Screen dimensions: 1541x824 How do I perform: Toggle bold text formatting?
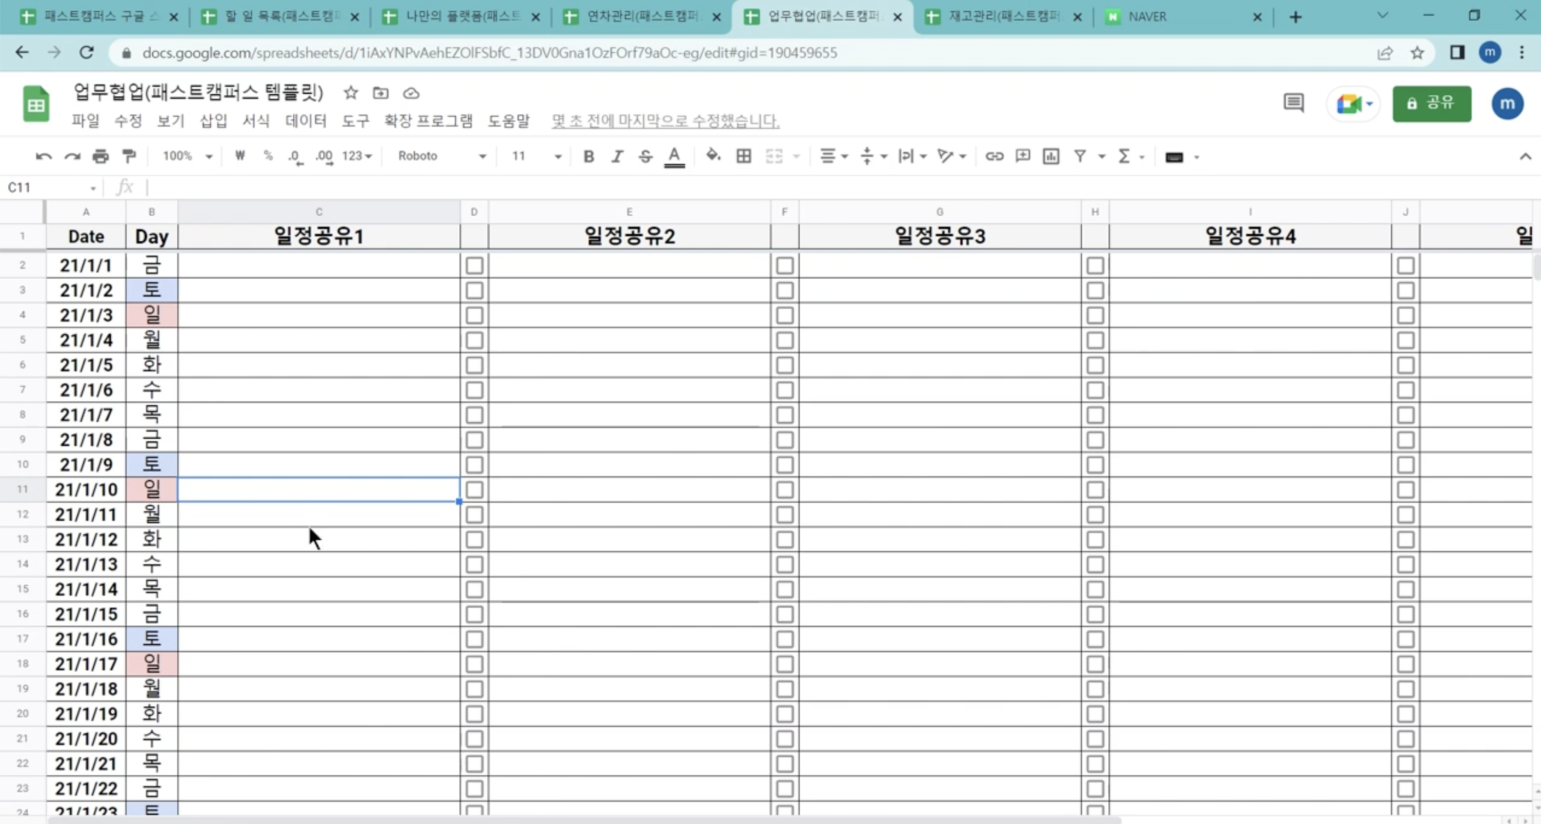point(589,156)
